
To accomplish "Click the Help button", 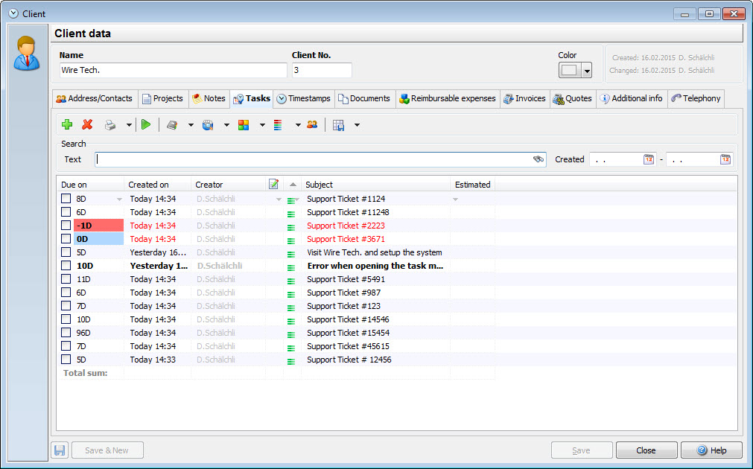I will pos(711,450).
